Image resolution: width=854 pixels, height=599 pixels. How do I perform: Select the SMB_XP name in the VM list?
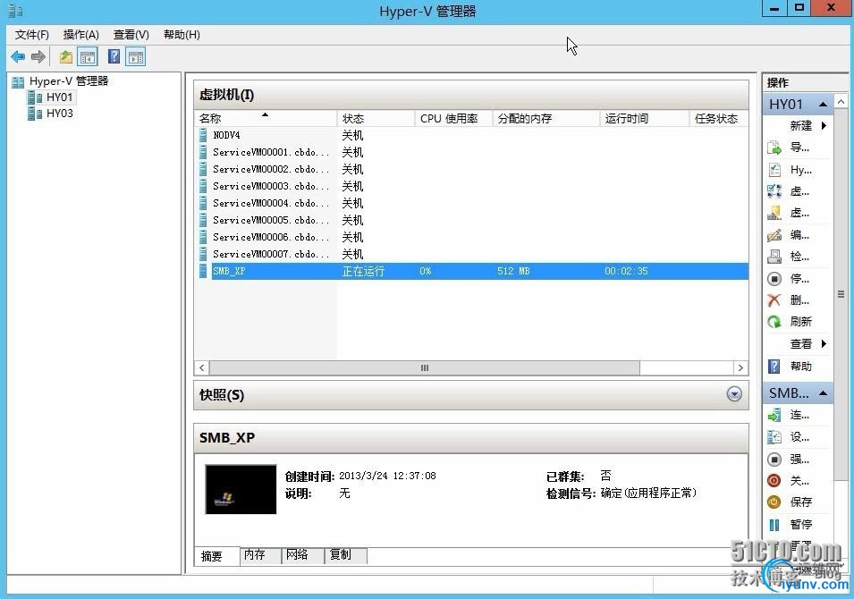[229, 271]
